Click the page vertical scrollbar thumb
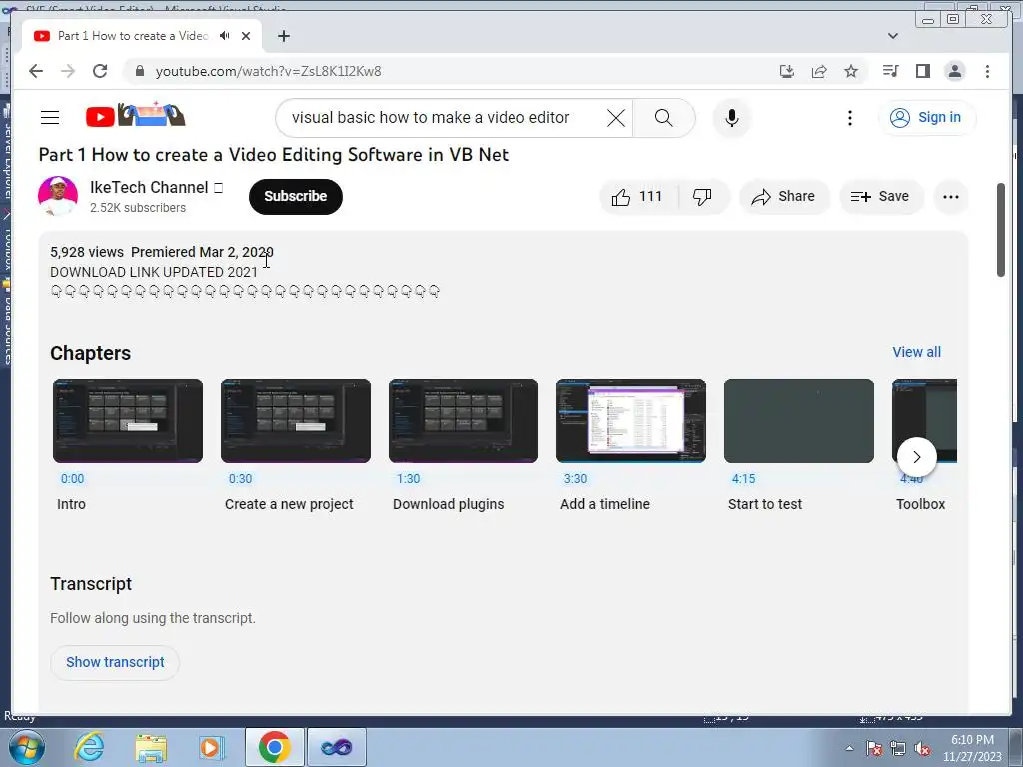Viewport: 1023px width, 767px height. [1001, 230]
